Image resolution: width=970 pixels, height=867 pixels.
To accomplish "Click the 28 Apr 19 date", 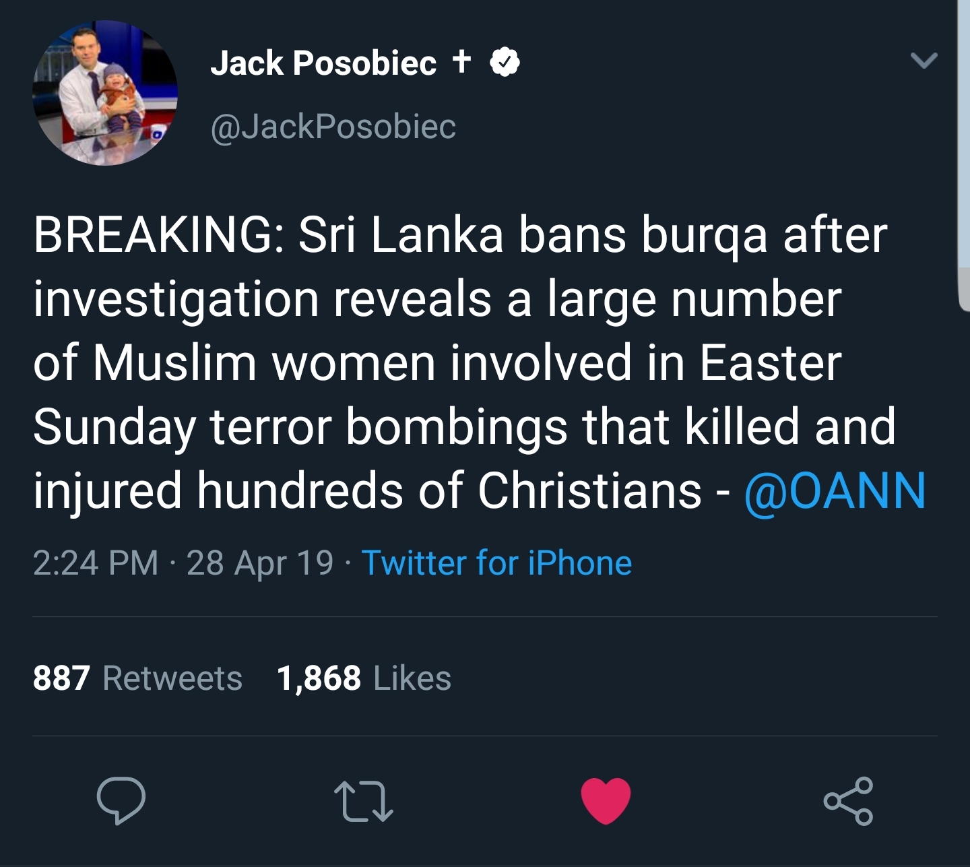I will (x=260, y=563).
